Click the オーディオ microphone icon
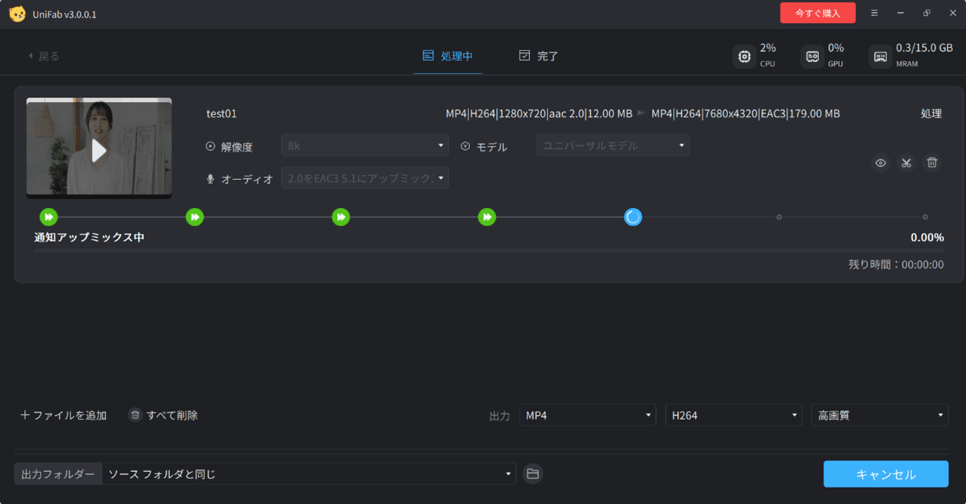 [211, 179]
